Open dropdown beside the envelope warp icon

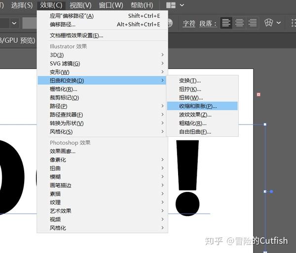(279, 23)
